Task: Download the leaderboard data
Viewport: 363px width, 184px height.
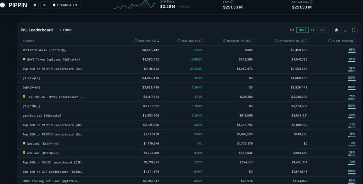Action: (x=345, y=30)
